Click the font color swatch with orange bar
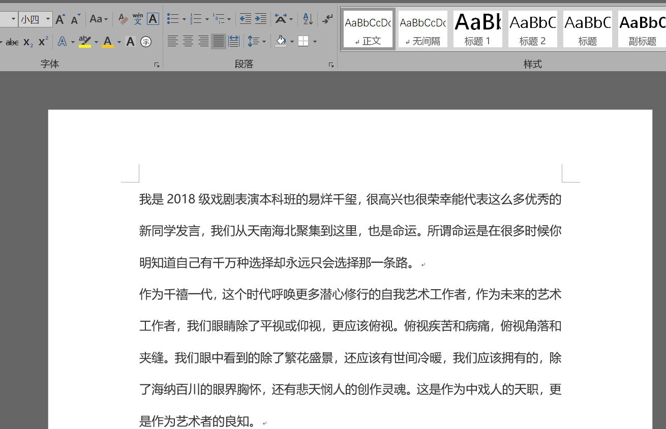The height and width of the screenshot is (429, 666). (x=108, y=42)
